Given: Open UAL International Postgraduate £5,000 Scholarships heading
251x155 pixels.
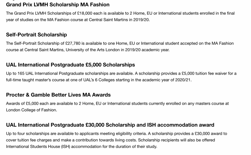Looking at the screenshot, I should pyautogui.click(x=70, y=65).
